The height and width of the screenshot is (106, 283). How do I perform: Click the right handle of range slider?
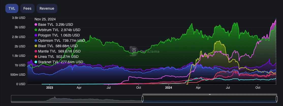277,98
